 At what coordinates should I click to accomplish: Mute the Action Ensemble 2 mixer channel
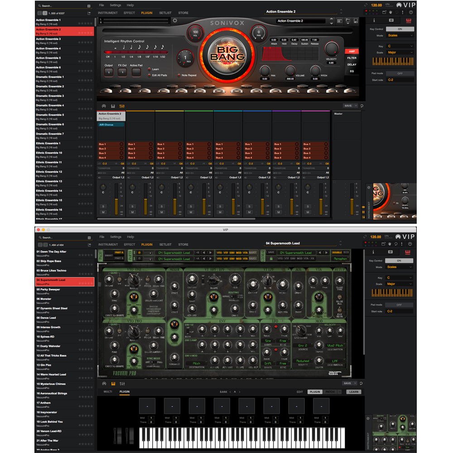(103, 212)
